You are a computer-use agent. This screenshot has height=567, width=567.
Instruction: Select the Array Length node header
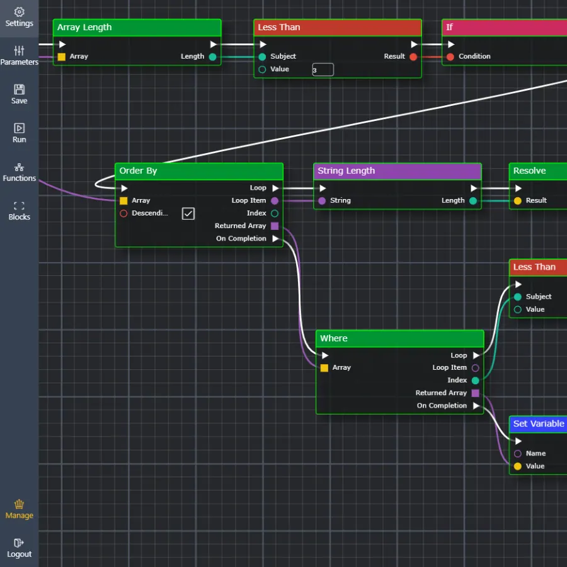click(x=137, y=28)
